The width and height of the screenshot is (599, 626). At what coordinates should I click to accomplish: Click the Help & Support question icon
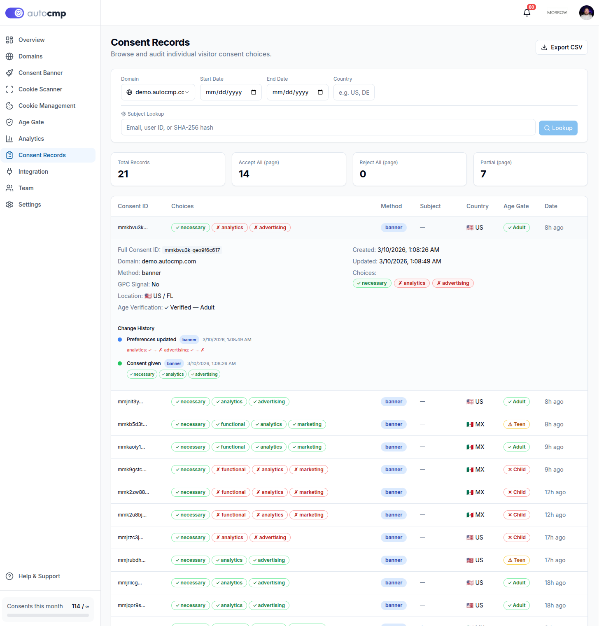(9, 576)
